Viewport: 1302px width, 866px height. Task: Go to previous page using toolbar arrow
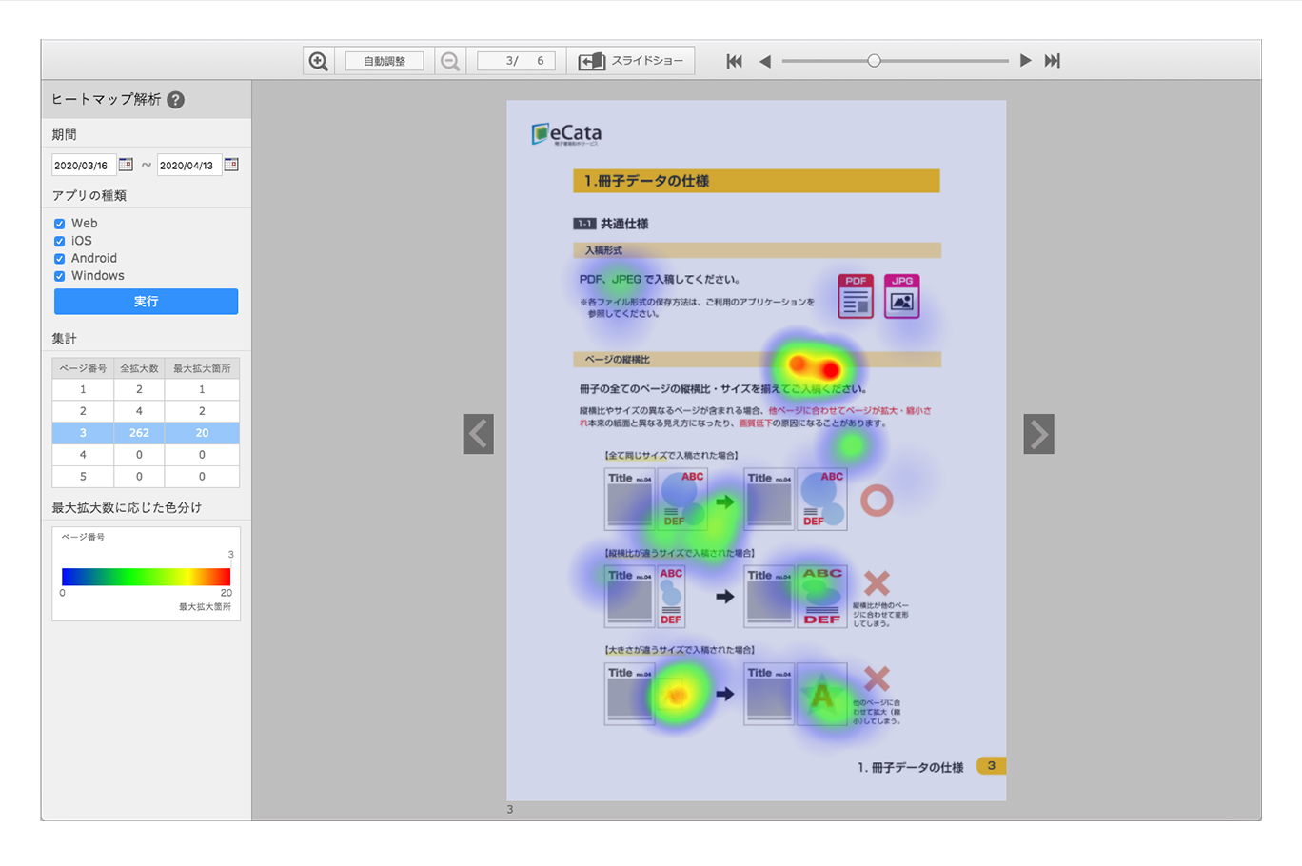tap(764, 61)
